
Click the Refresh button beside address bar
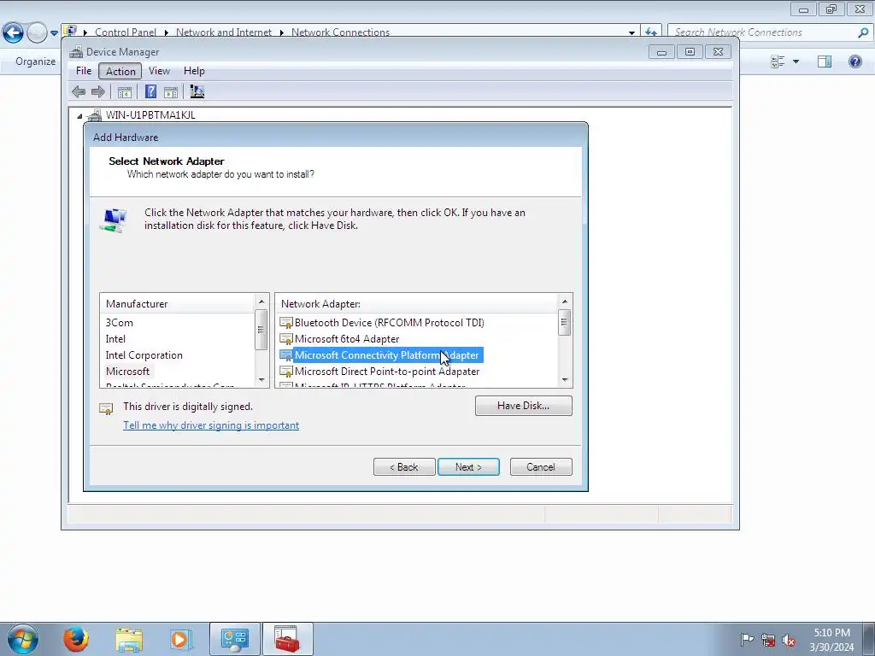pos(650,32)
